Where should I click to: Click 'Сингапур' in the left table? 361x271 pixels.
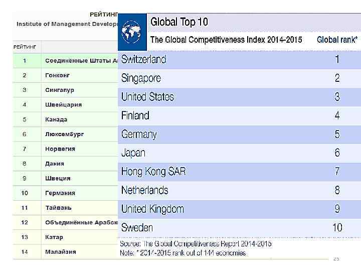pos(59,90)
